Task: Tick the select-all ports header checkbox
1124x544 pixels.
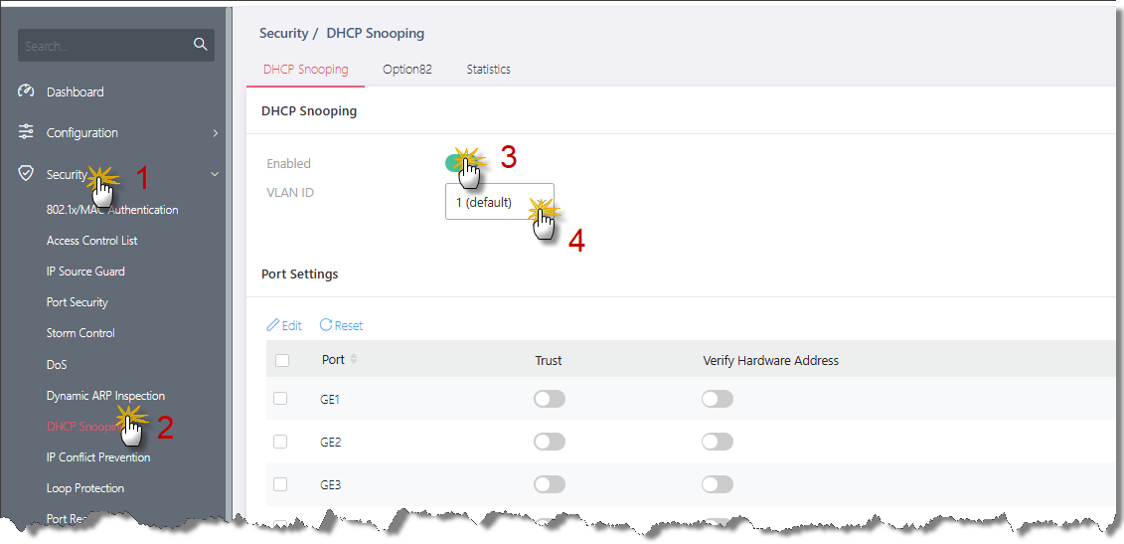Action: point(281,361)
